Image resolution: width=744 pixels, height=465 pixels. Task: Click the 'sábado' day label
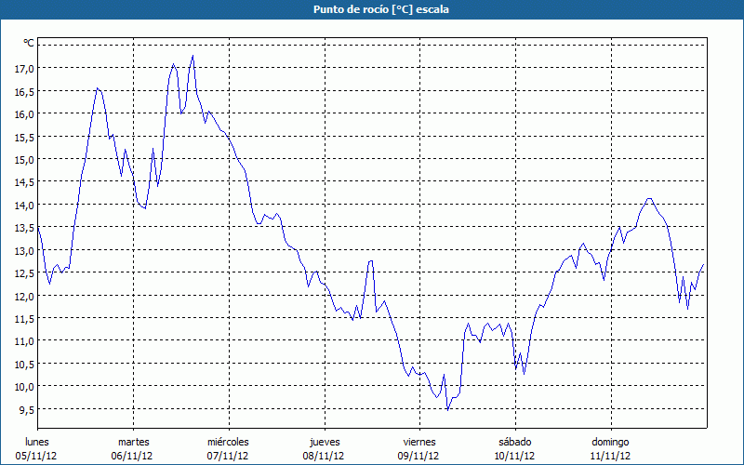tap(514, 442)
